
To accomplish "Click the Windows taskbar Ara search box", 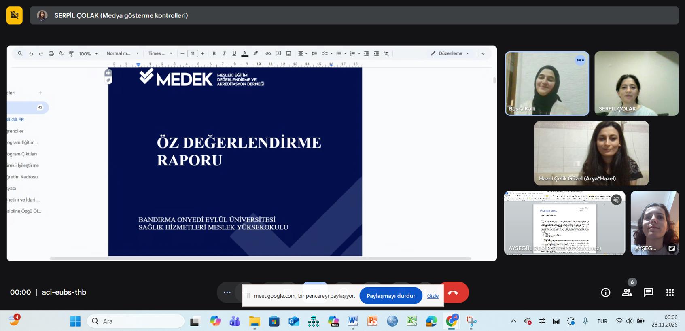I will pyautogui.click(x=136, y=321).
